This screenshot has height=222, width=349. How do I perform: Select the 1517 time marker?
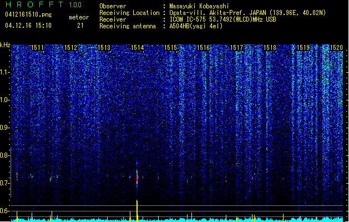pos(236,48)
